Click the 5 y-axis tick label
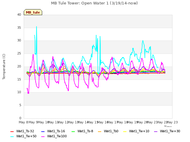The width and height of the screenshot is (190, 142). click(20, 105)
